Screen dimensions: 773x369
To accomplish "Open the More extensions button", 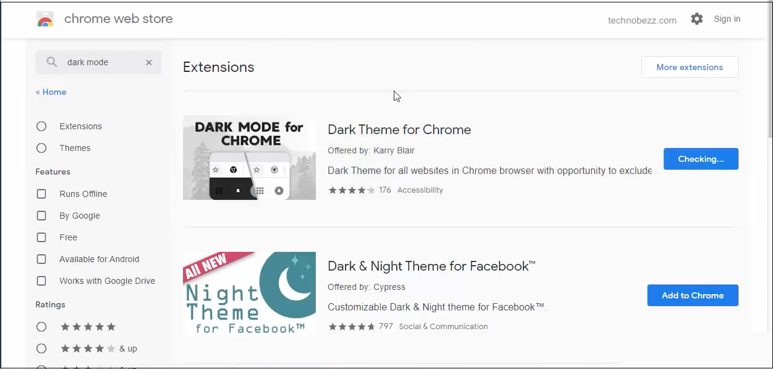I will click(x=690, y=67).
